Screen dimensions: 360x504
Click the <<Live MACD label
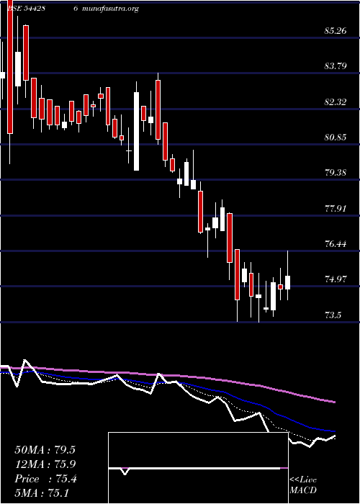(x=303, y=485)
